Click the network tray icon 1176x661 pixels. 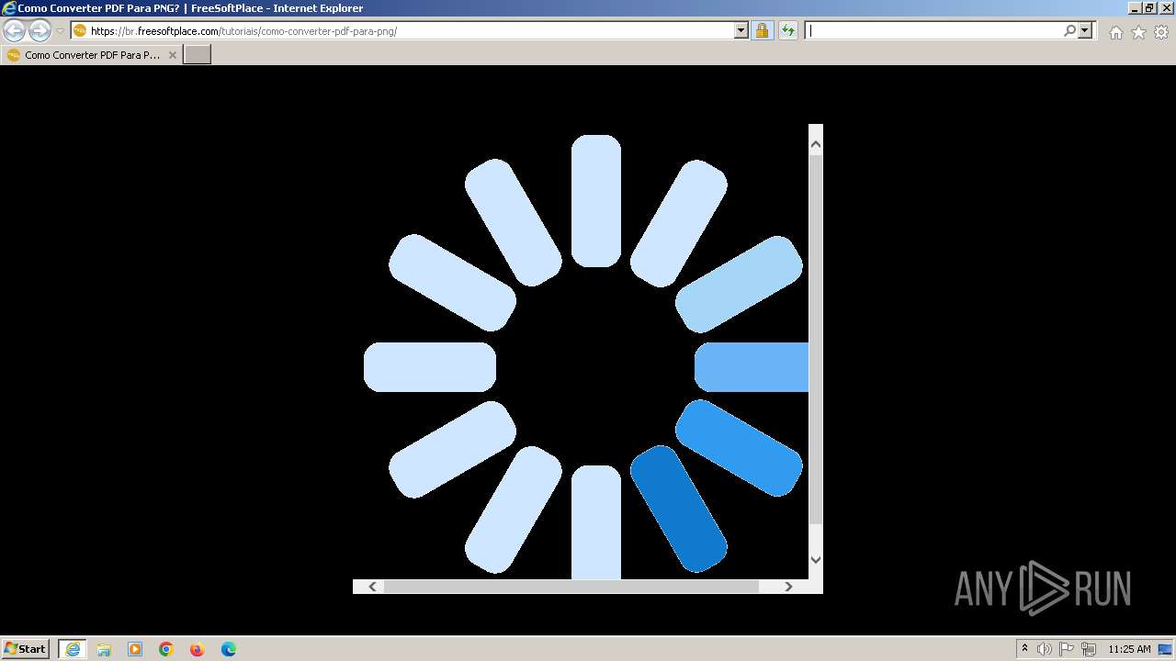[1089, 649]
